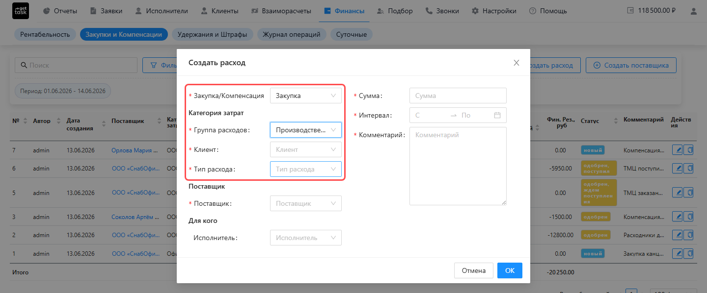The image size is (707, 293).
Task: Click edit icon for row 3
Action: click(678, 217)
